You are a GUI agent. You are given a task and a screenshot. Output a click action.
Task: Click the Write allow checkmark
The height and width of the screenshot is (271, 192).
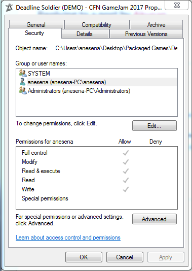click(x=126, y=189)
